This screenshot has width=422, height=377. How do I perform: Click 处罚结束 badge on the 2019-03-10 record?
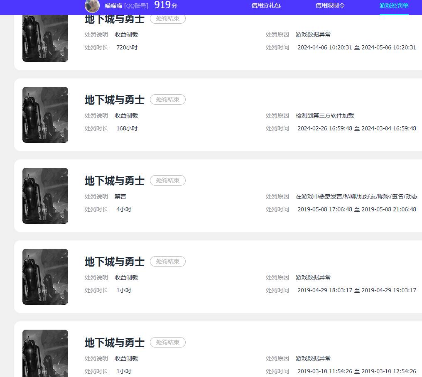click(167, 343)
